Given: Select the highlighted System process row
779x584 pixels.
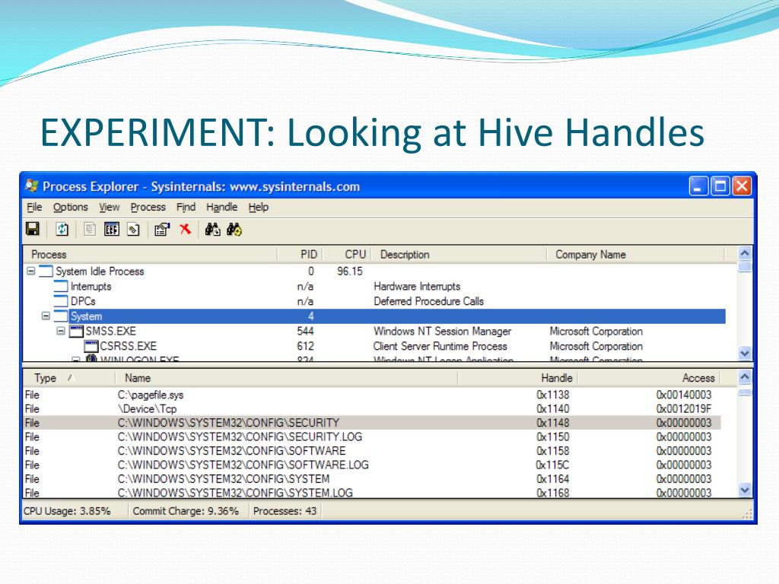Looking at the screenshot, I should click(374, 316).
